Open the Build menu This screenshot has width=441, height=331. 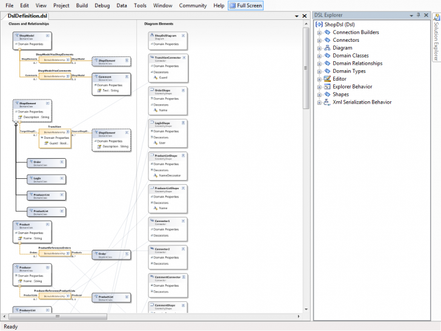click(82, 5)
